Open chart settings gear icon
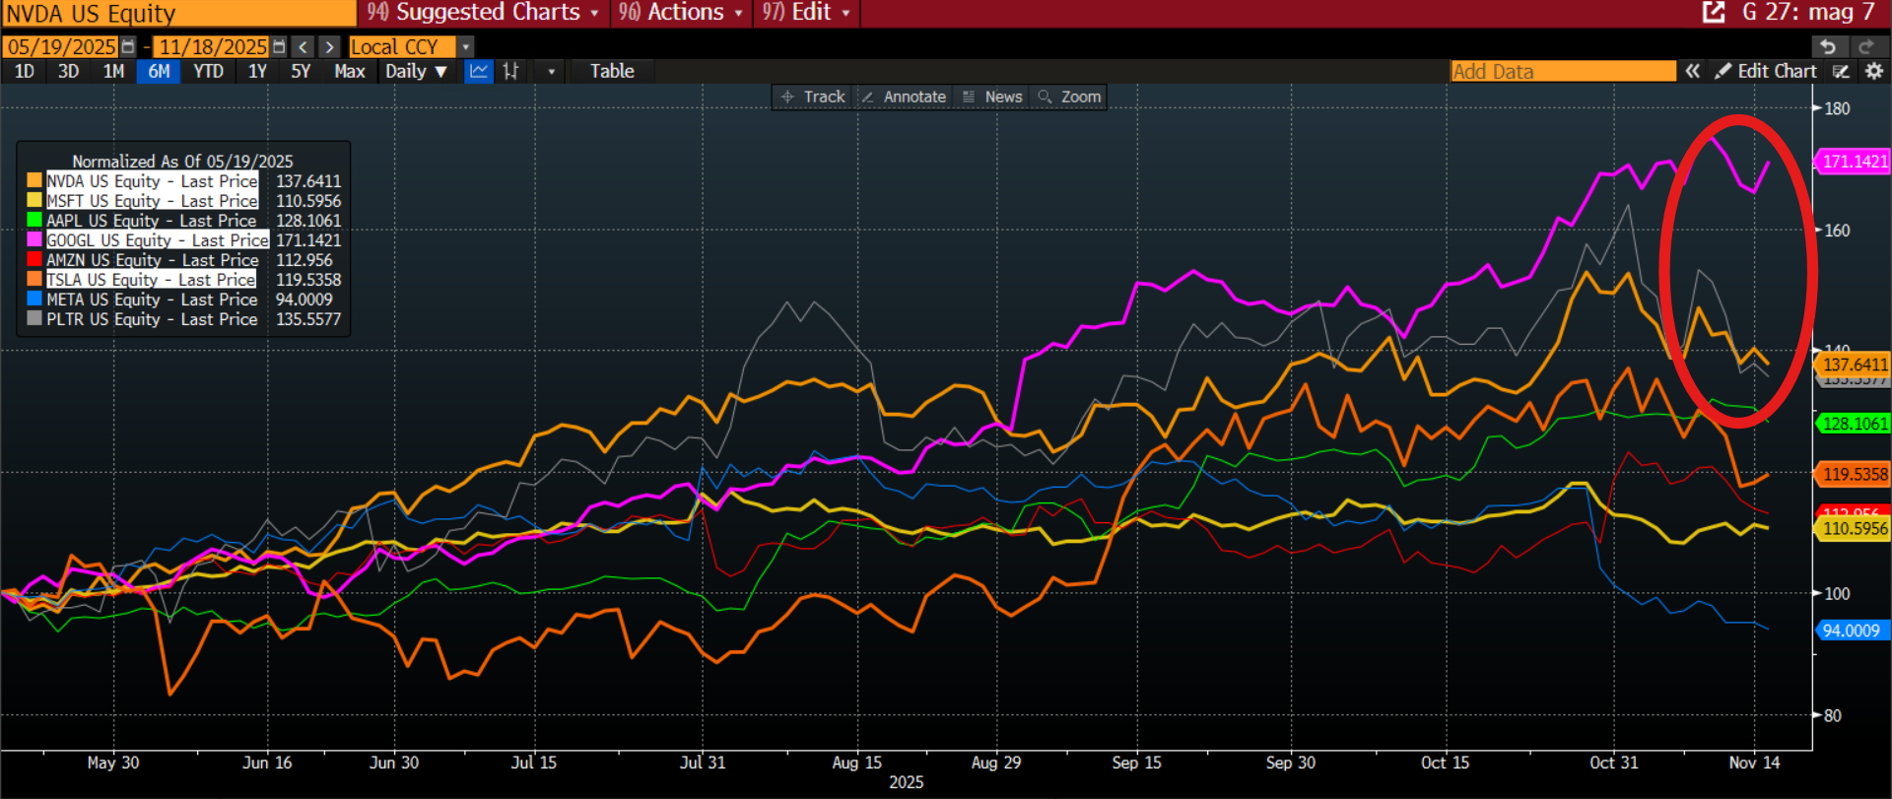Image resolution: width=1892 pixels, height=799 pixels. tap(1873, 71)
